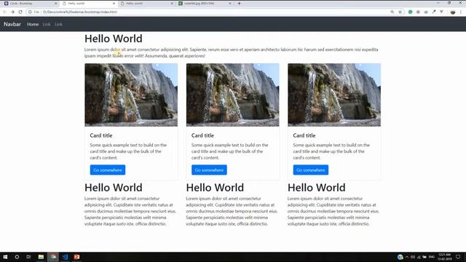Viewport: 466px width, 262px height.
Task: Open the Windows Start menu
Action: pos(5,257)
